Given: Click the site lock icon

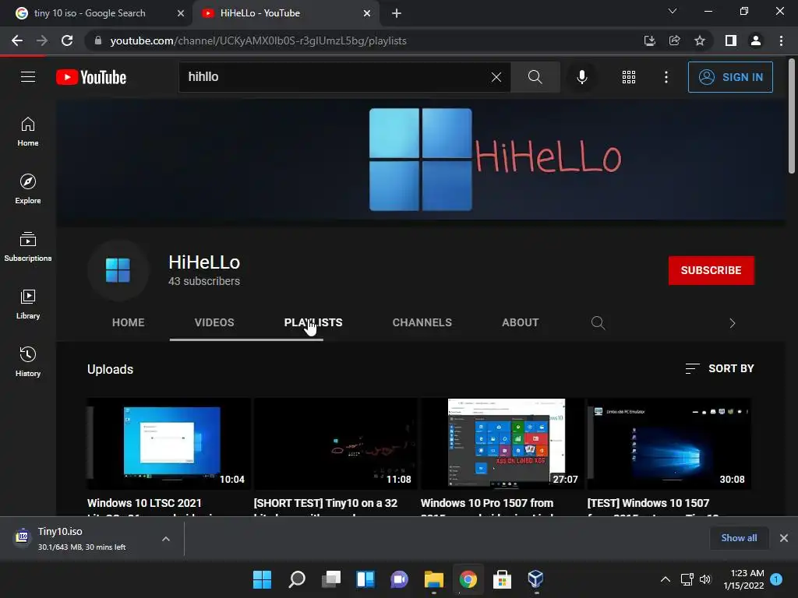Looking at the screenshot, I should tap(98, 40).
